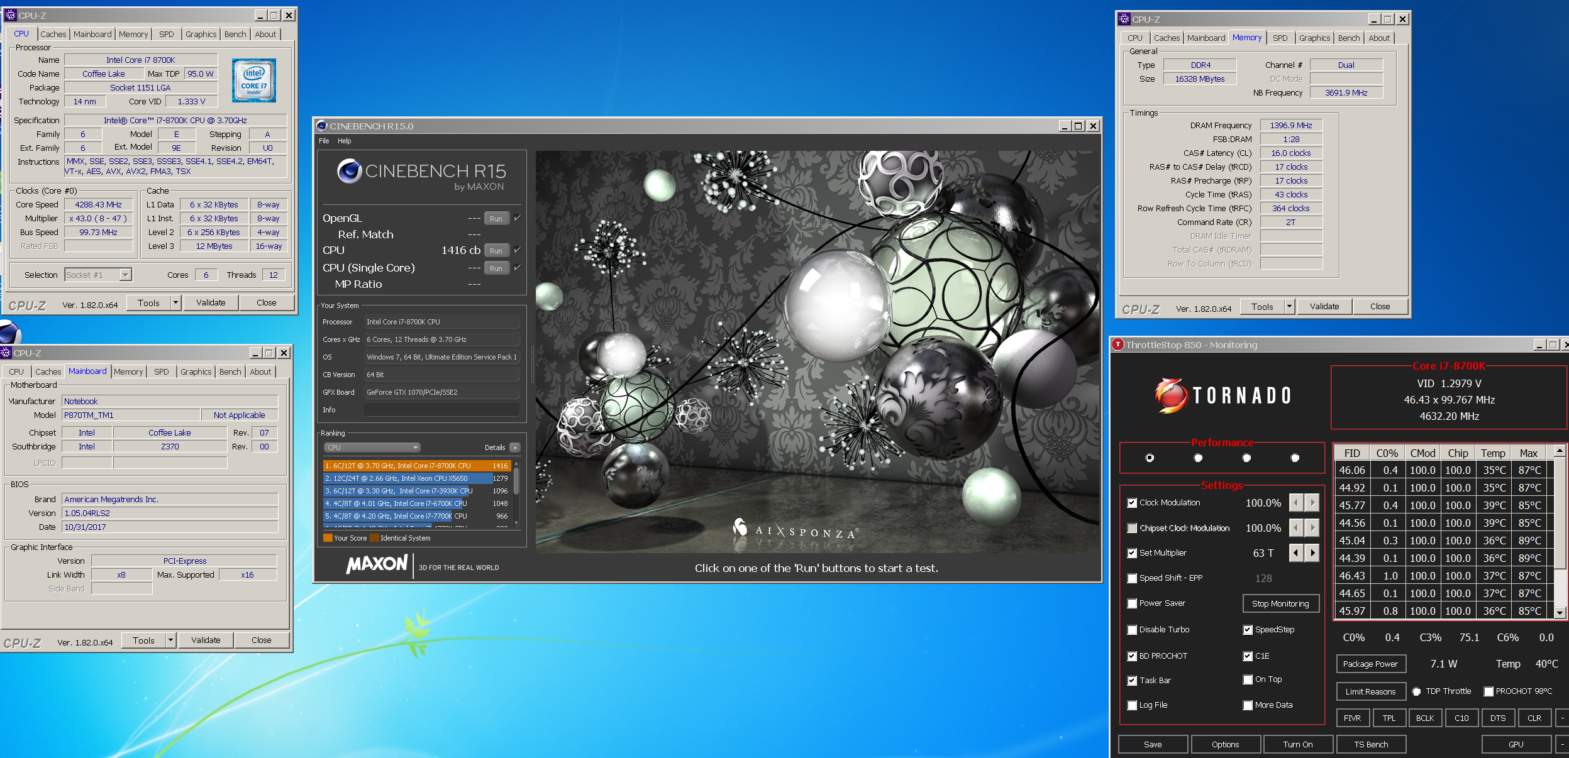Decrease Chipset Clock Modulation with left arrow
Viewport: 1569px width, 758px height.
pos(1296,528)
